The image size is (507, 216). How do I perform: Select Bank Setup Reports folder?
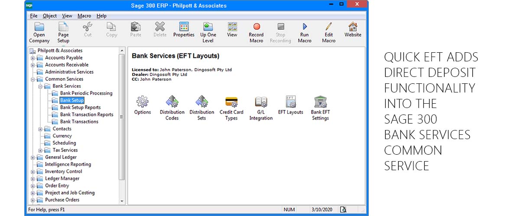(80, 108)
